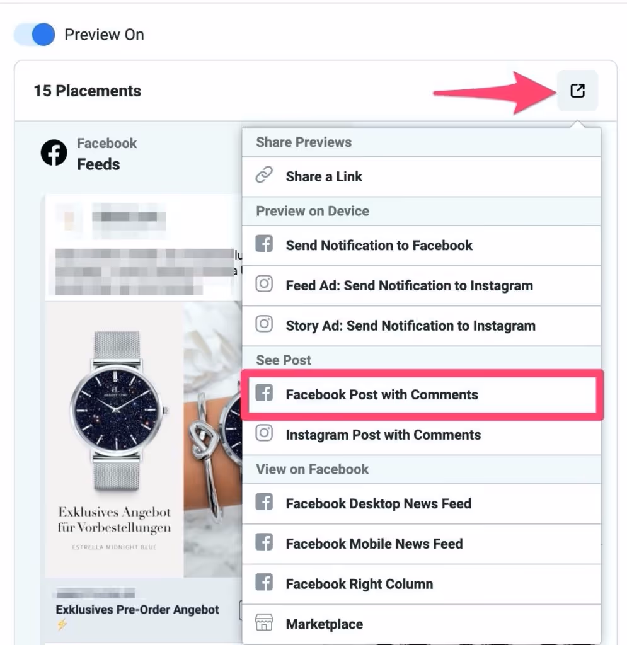The height and width of the screenshot is (645, 627).
Task: Select Send Notification to Facebook
Action: click(x=422, y=246)
